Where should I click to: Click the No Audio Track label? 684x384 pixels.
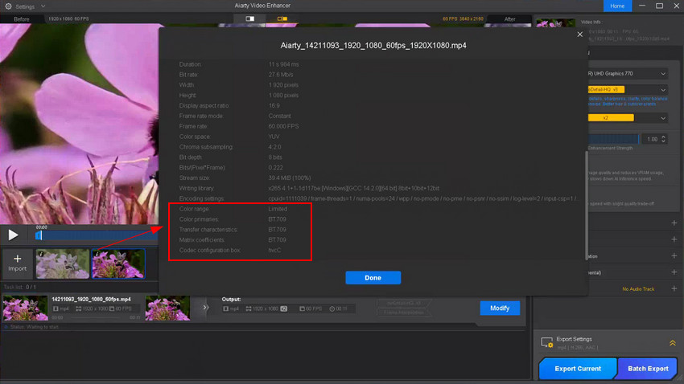(x=638, y=289)
